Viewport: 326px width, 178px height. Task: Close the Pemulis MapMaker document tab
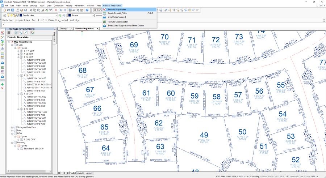[97, 29]
